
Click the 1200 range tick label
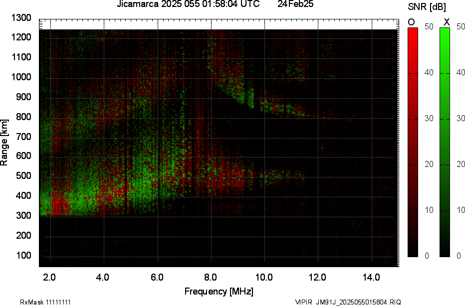pos(21,37)
